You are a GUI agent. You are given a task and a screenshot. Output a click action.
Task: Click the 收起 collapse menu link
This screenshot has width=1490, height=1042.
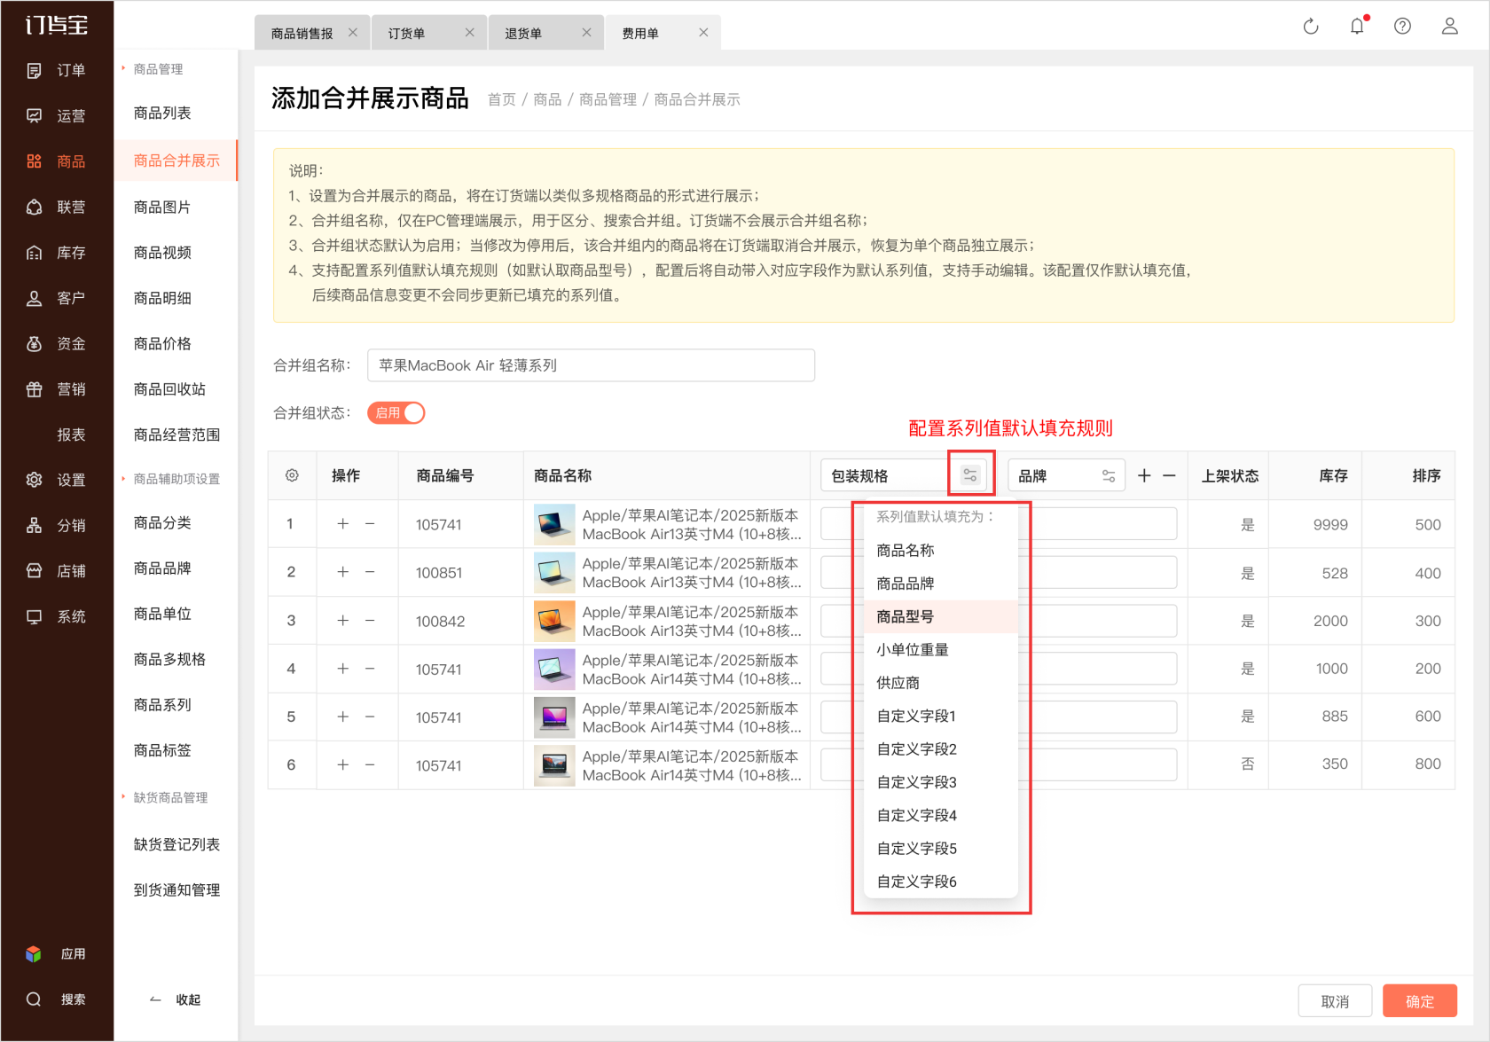coord(175,999)
